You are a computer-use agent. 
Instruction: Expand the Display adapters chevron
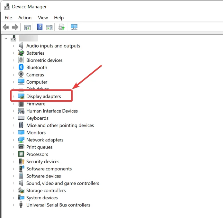13,96
